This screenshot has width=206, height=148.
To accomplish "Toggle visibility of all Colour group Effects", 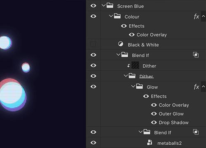I will [x=124, y=26].
